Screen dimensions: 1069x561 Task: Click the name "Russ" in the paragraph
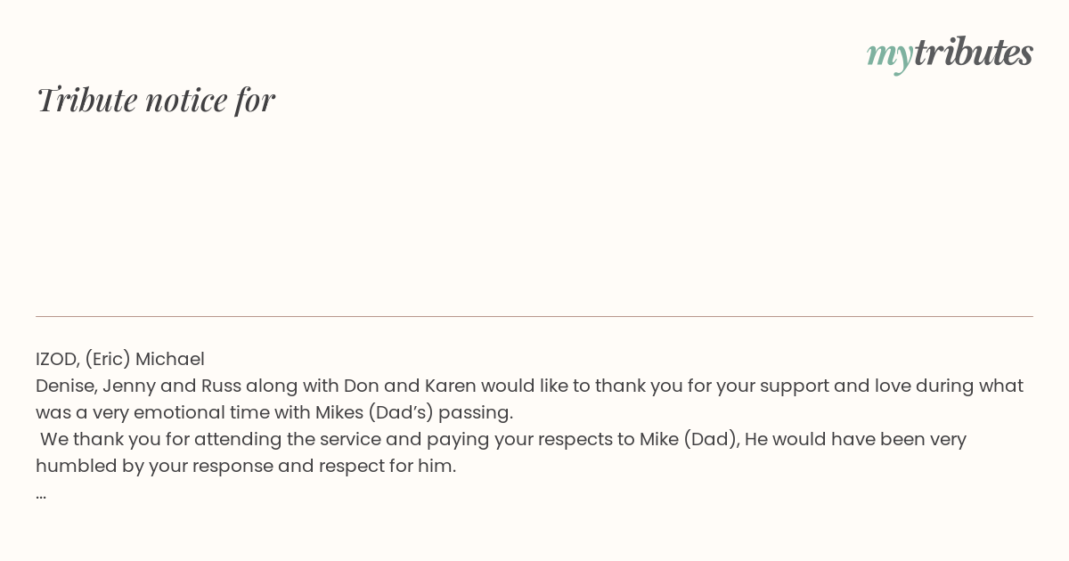click(x=221, y=386)
